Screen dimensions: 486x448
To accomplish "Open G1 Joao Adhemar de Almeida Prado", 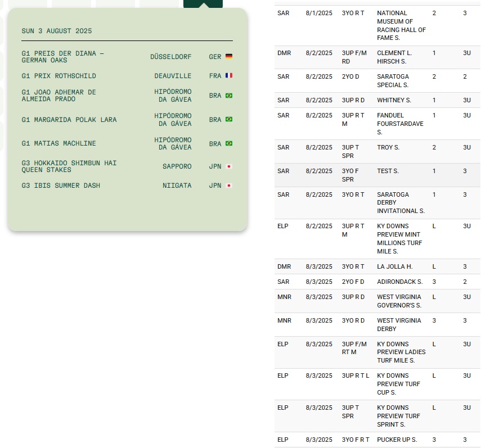I will click(x=58, y=96).
